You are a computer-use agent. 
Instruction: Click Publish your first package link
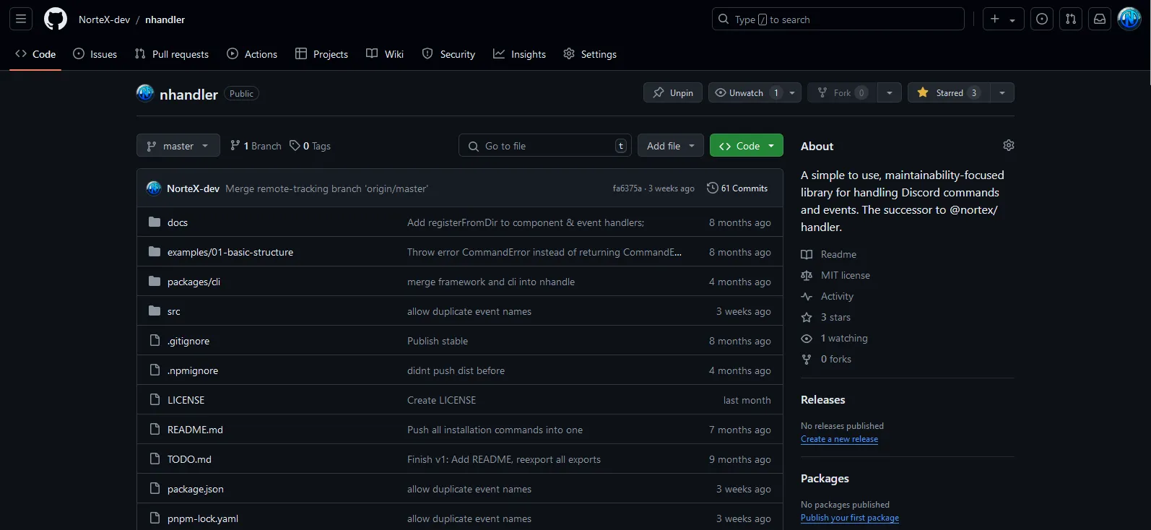tap(850, 518)
